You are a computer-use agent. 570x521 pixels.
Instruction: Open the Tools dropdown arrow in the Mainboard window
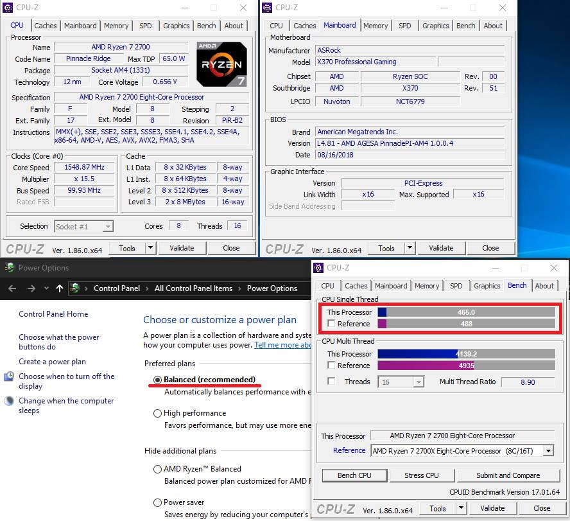click(410, 248)
